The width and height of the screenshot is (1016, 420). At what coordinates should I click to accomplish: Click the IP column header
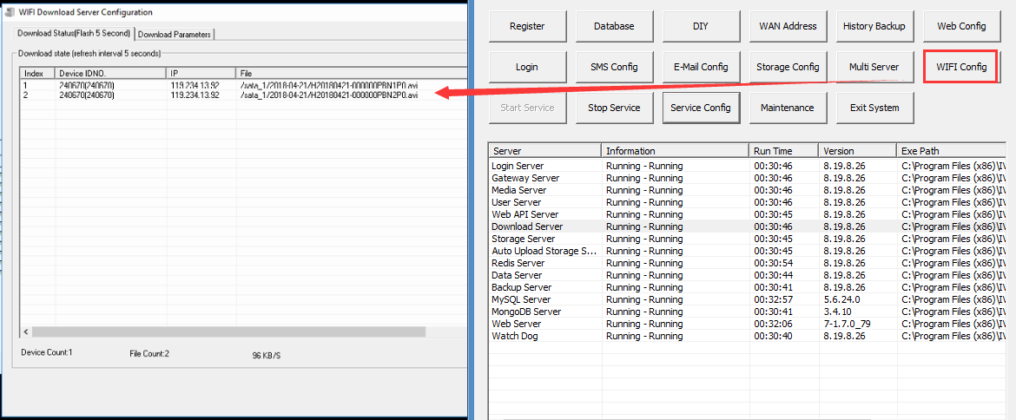pos(201,73)
